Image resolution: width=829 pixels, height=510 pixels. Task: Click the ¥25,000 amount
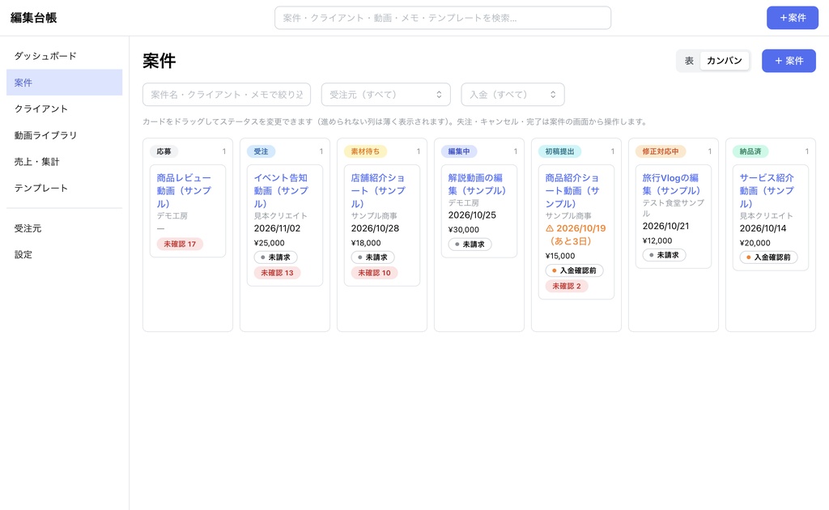pos(269,243)
